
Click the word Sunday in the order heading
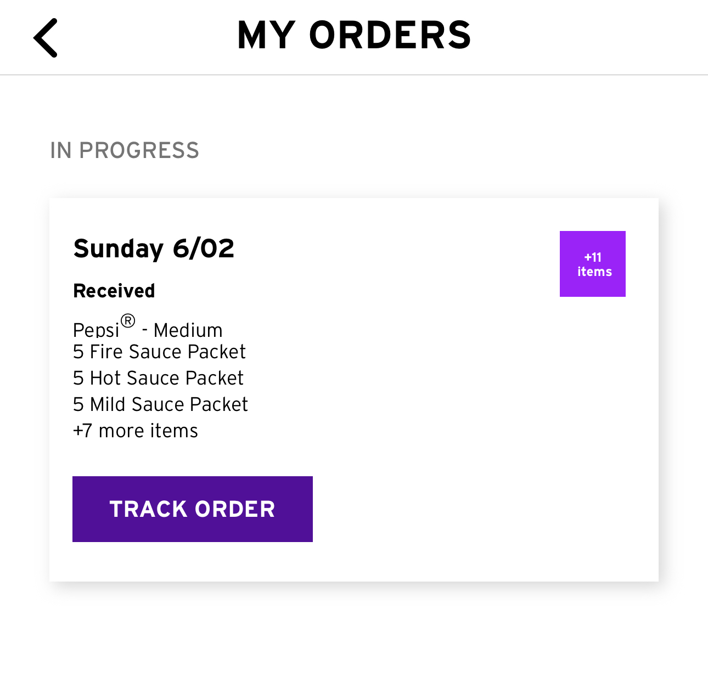(119, 249)
